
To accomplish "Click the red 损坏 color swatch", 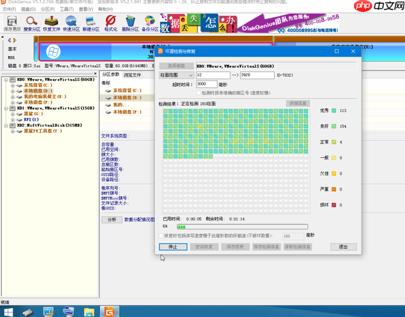I will (334, 205).
